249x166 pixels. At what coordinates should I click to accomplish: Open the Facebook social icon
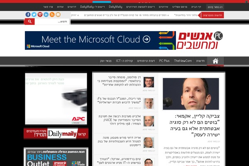[x=28, y=15]
